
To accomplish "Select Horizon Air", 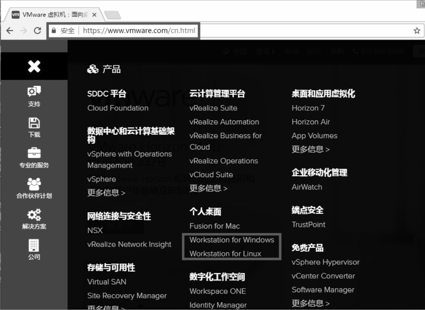I will pos(311,122).
